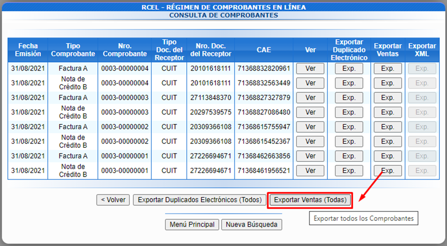Go back with the < Volver button
This screenshot has height=246, width=447.
(113, 200)
